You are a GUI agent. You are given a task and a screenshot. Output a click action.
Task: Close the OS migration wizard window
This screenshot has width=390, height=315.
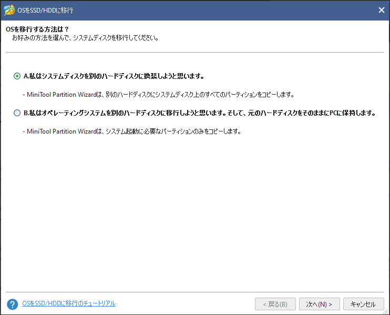381,10
